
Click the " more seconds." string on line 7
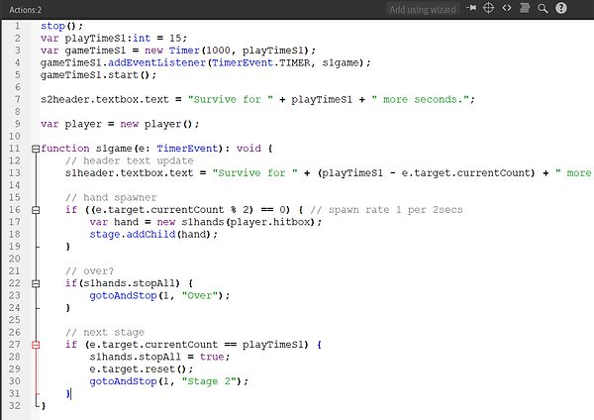click(x=420, y=99)
